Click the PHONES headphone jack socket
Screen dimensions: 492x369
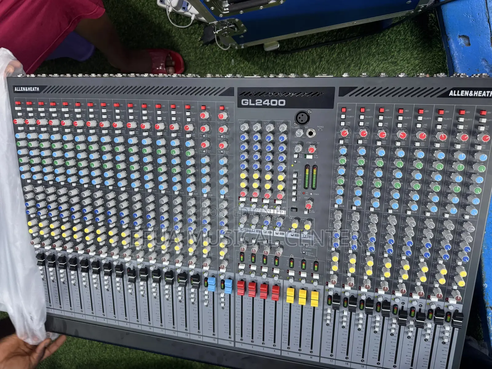[x=311, y=133]
